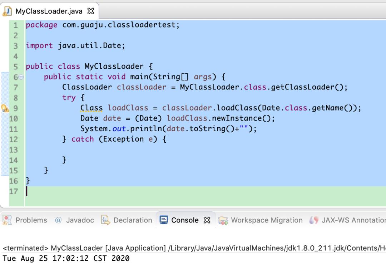Viewport: 386px width, 270px height.
Task: Click the Console monitor icon
Action: pos(163,220)
